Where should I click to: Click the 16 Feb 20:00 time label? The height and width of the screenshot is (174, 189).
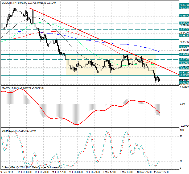[x=42, y=172]
